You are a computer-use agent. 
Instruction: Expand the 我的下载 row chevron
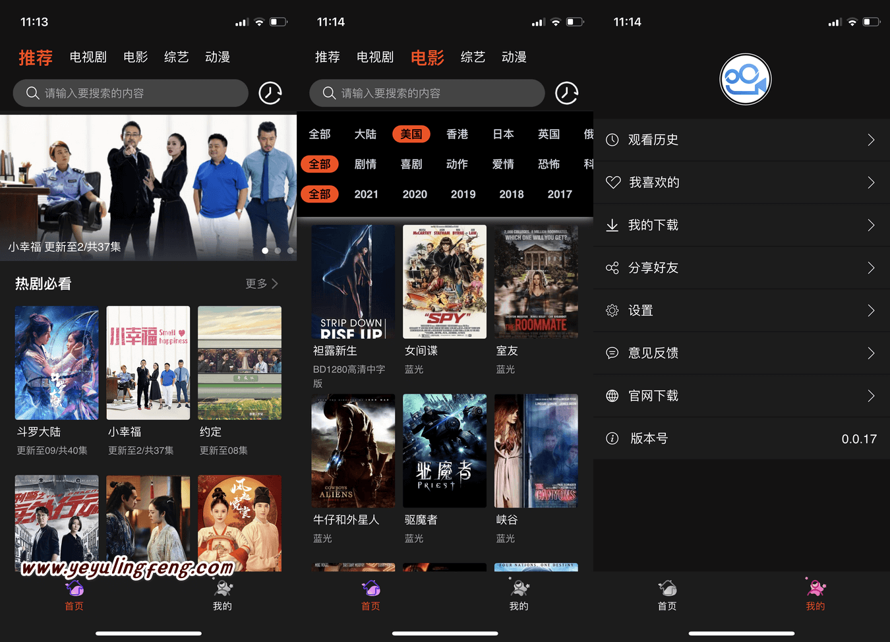point(872,225)
